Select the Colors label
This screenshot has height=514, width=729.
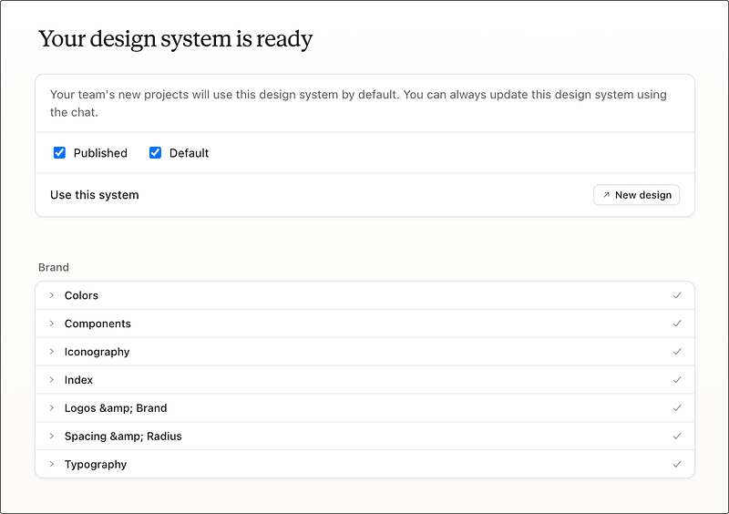(x=81, y=295)
